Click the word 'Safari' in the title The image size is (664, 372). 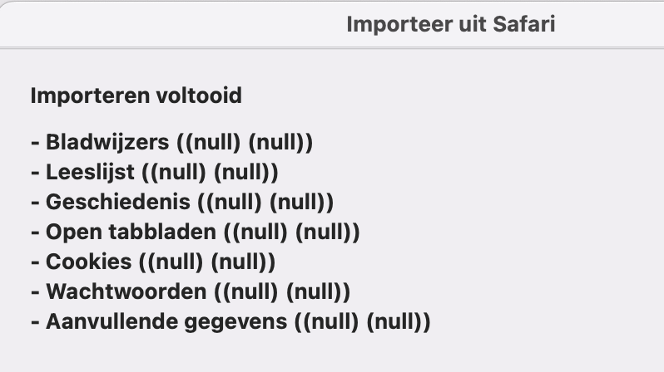(527, 24)
